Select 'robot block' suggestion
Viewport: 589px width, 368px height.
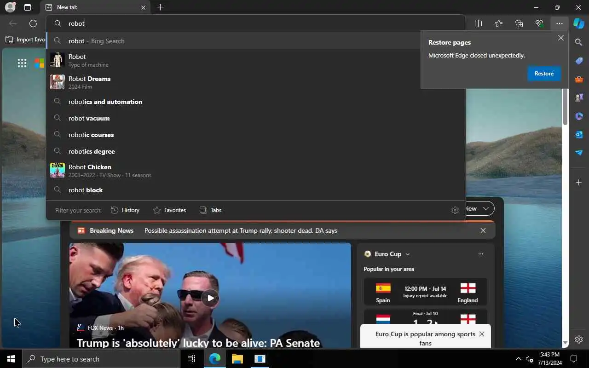(x=256, y=190)
